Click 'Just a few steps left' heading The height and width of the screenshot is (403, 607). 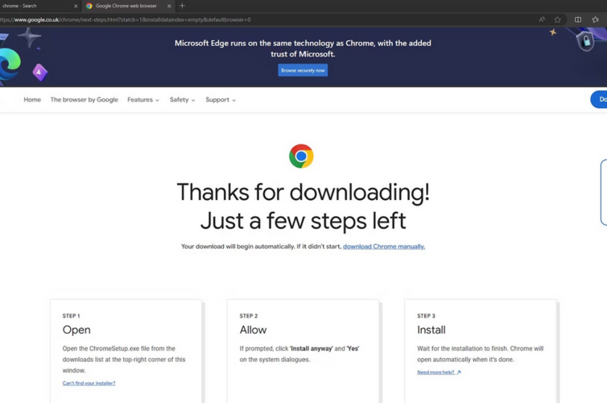[303, 221]
